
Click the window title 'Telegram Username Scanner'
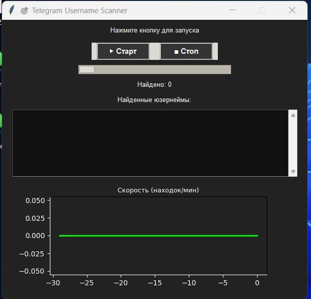click(x=80, y=11)
